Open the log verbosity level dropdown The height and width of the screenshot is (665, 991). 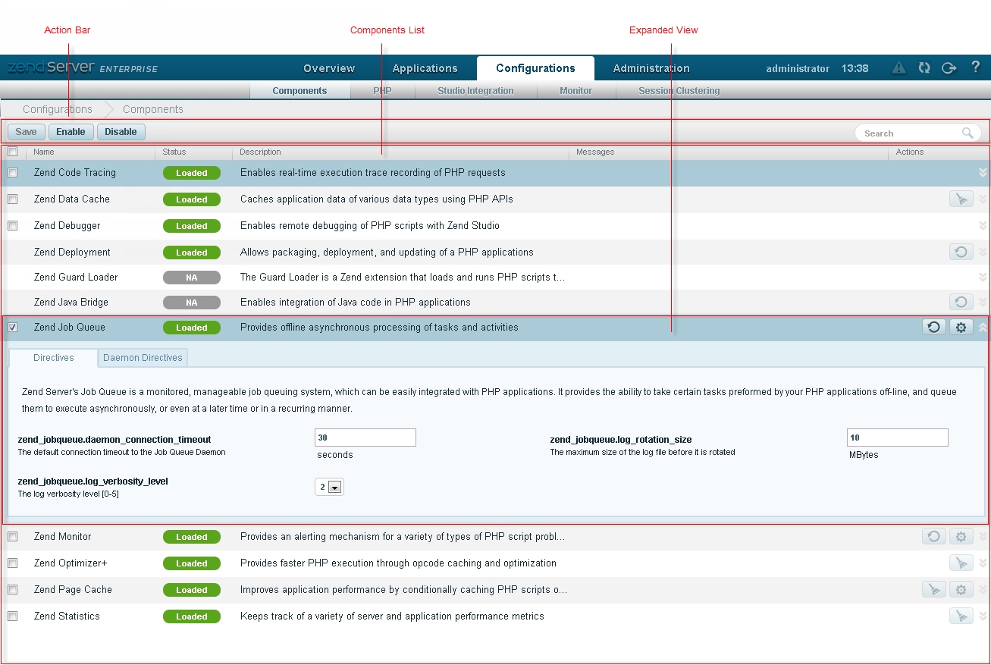tap(330, 487)
